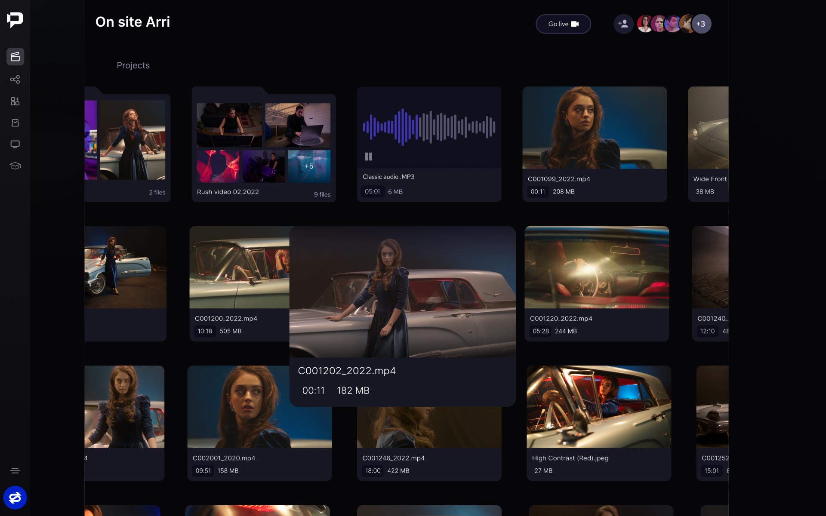Click the +5 thumbnail in Rush video folder
Viewport: 826px width, 516px height.
309,166
